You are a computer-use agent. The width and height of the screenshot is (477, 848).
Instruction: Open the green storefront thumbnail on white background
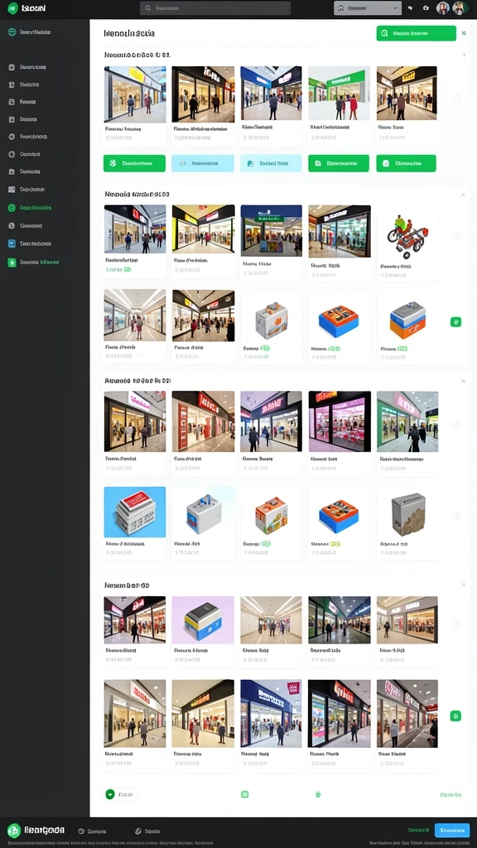pyautogui.click(x=339, y=93)
